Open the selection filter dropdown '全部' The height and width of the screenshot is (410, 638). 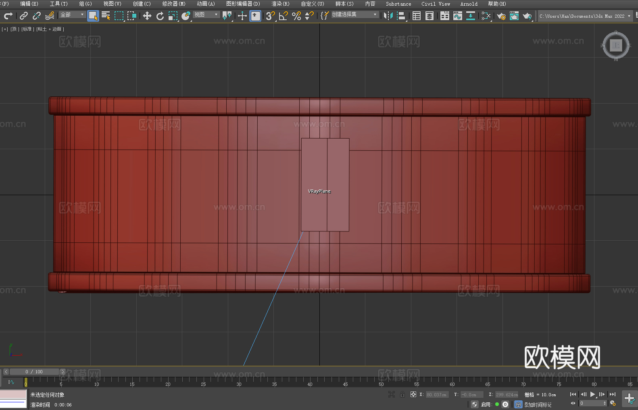coord(72,15)
